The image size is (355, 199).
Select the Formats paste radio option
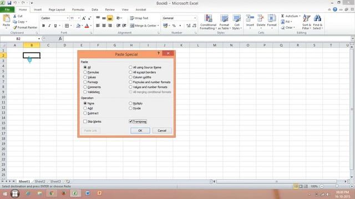(x=85, y=82)
